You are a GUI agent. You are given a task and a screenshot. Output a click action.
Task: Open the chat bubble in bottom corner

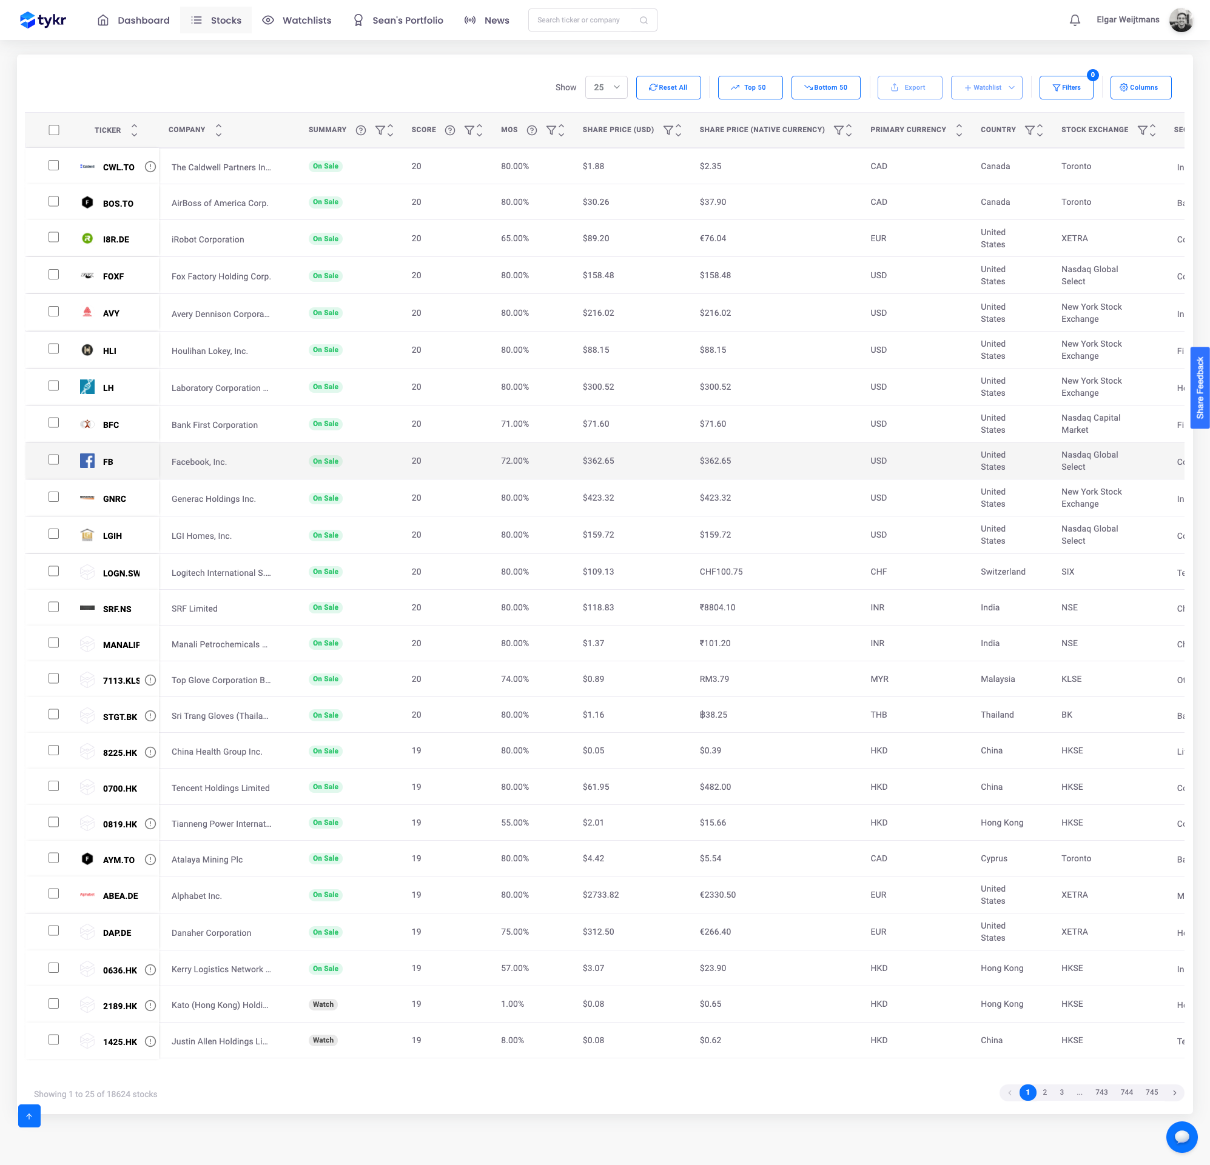(1181, 1137)
